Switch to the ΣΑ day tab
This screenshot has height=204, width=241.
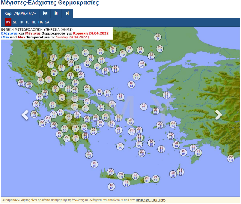(x=47, y=22)
